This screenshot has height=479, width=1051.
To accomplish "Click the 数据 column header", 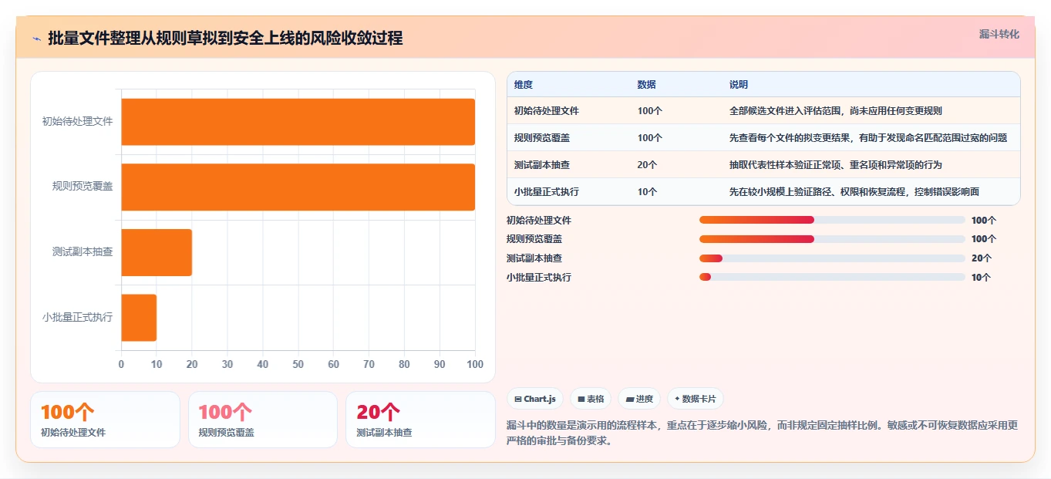I will click(646, 85).
